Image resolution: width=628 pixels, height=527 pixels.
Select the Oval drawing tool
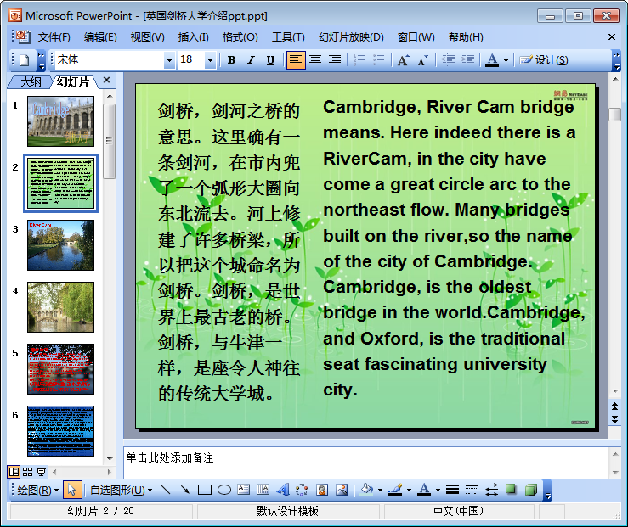[x=224, y=490]
